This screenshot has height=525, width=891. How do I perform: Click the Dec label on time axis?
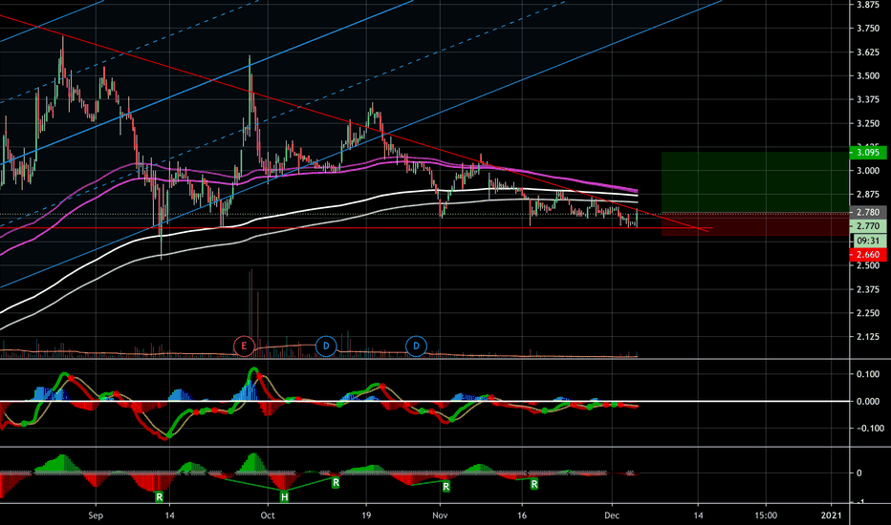pos(612,515)
